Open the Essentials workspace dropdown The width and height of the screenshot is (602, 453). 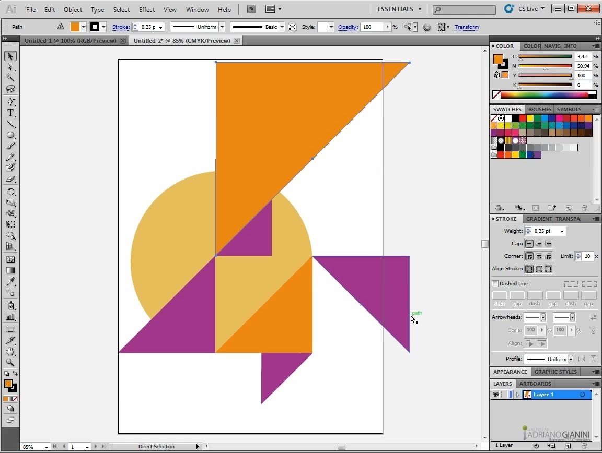tap(399, 9)
